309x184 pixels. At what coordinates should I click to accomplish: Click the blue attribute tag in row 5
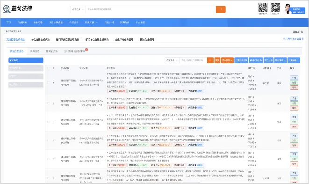point(195,165)
